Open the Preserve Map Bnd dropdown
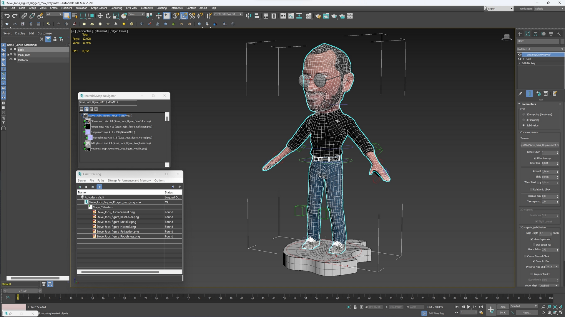 pyautogui.click(x=552, y=267)
